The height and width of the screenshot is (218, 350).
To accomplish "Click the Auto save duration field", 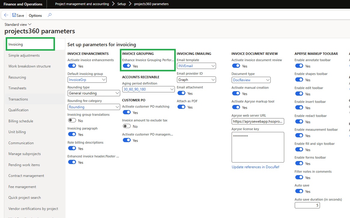I will tap(307, 205).
